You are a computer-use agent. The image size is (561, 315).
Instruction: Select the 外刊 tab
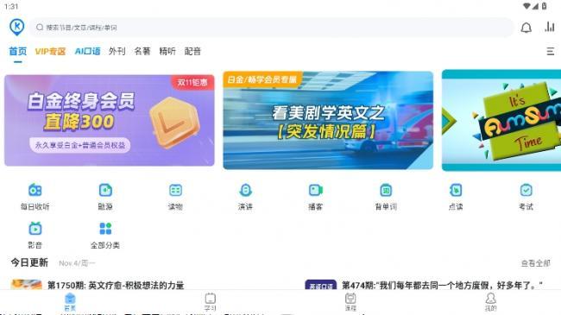coord(117,51)
